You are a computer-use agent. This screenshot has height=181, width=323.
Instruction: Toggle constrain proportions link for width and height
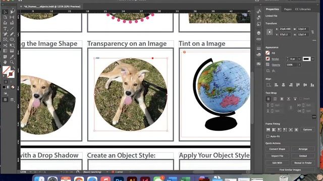coord(312,32)
